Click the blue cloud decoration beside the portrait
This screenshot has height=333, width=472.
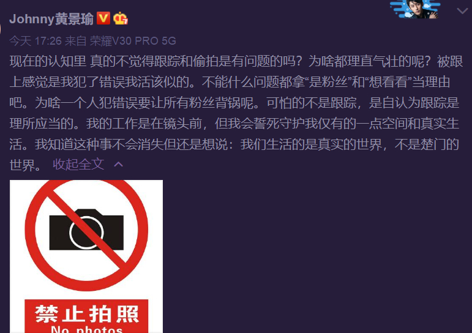pos(398,9)
